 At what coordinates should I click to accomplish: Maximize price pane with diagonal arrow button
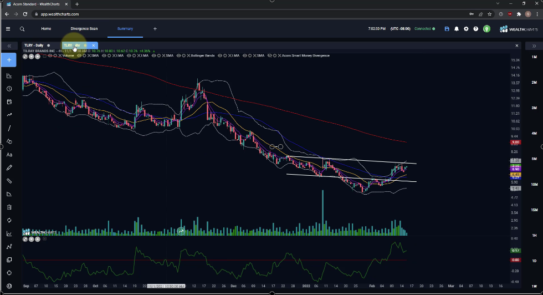(25, 57)
